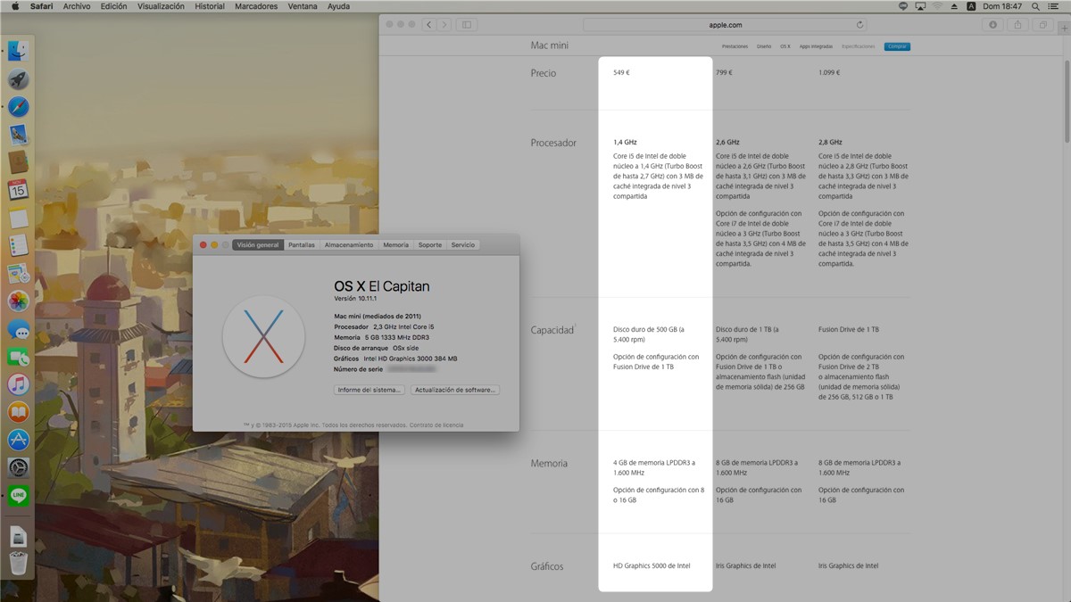Viewport: 1071px width, 602px height.
Task: Open the Safari menu
Action: (41, 6)
